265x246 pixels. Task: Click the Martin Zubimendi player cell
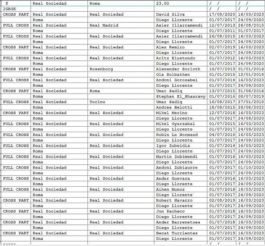(x=180, y=156)
